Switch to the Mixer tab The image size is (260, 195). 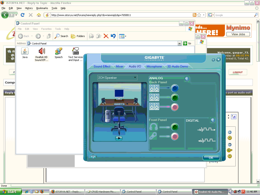coord(120,67)
